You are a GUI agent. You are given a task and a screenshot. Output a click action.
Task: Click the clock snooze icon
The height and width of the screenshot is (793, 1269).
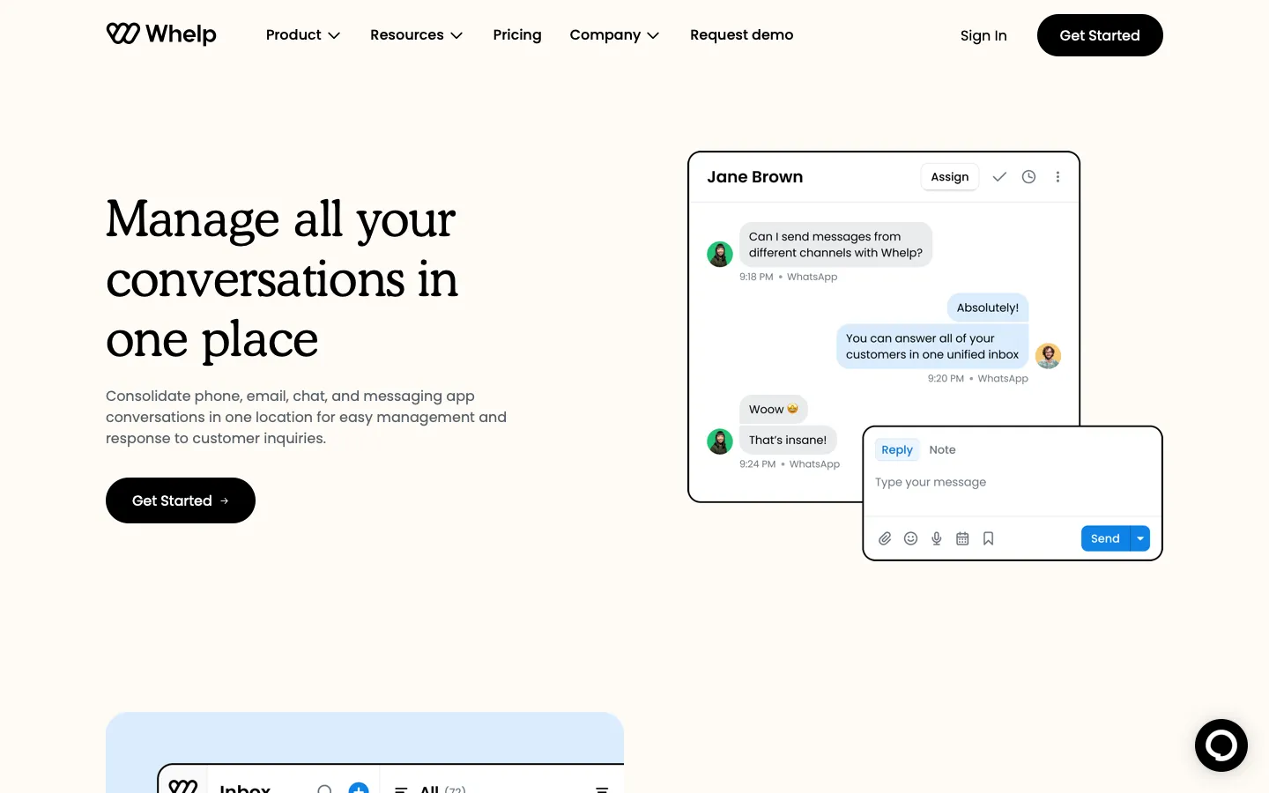(1028, 177)
